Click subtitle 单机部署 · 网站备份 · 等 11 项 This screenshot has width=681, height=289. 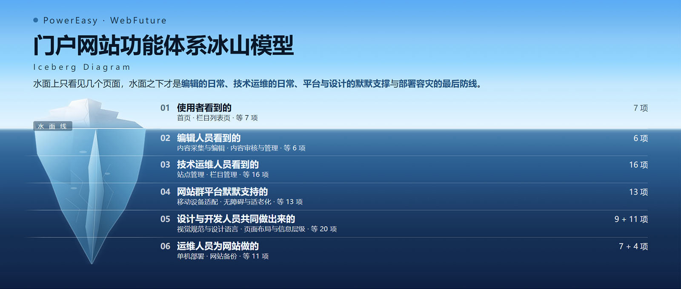click(x=223, y=256)
